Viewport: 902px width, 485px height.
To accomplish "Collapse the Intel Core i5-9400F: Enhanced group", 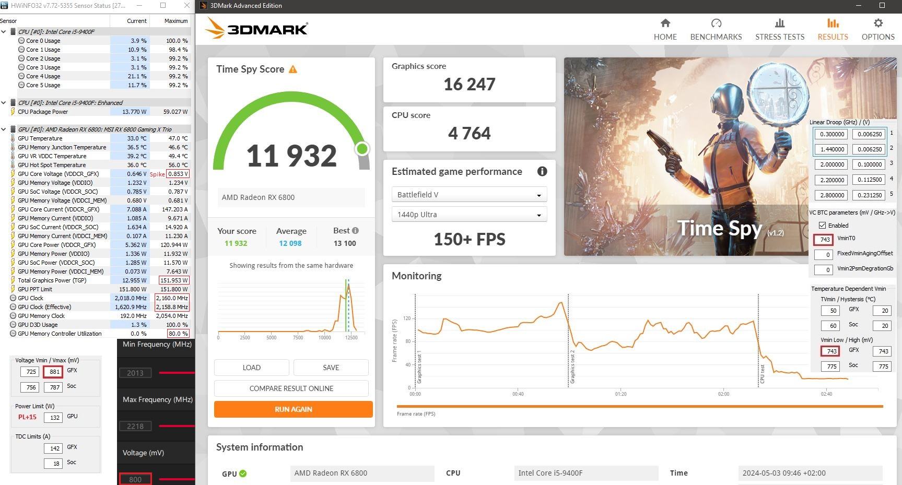I will pyautogui.click(x=4, y=103).
